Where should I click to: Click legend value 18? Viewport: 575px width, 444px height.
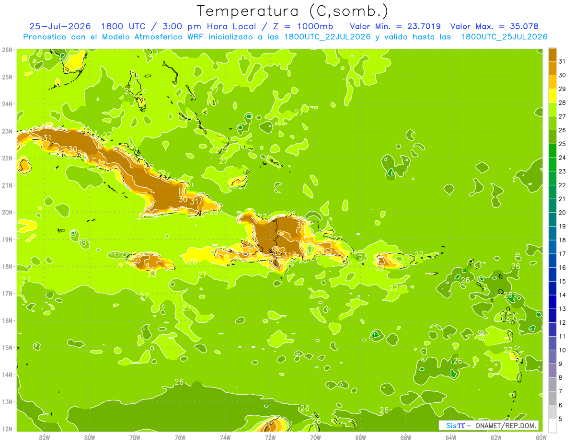pyautogui.click(x=563, y=240)
